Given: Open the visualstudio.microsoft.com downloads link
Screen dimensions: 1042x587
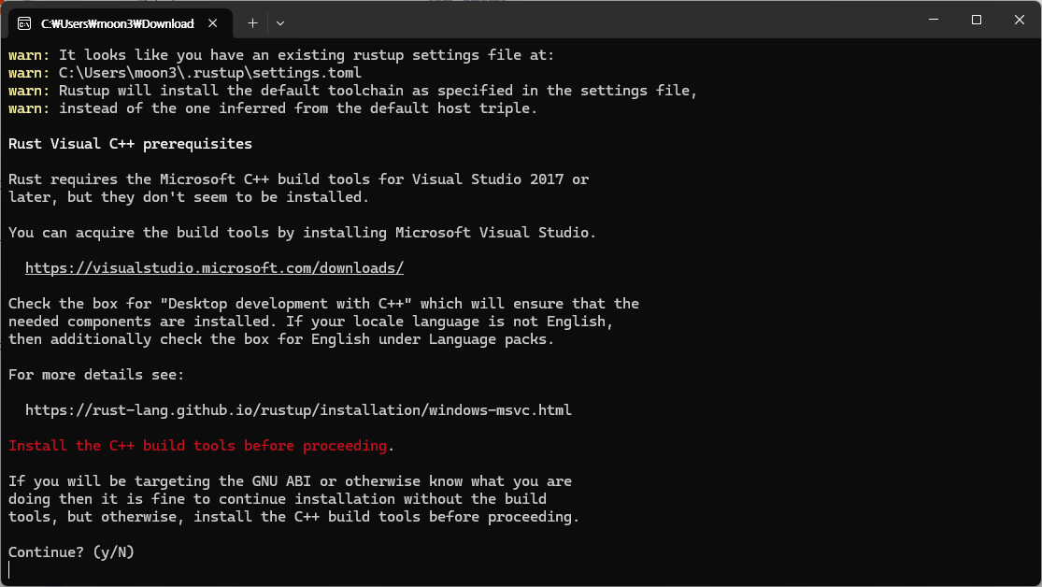Looking at the screenshot, I should (x=214, y=268).
